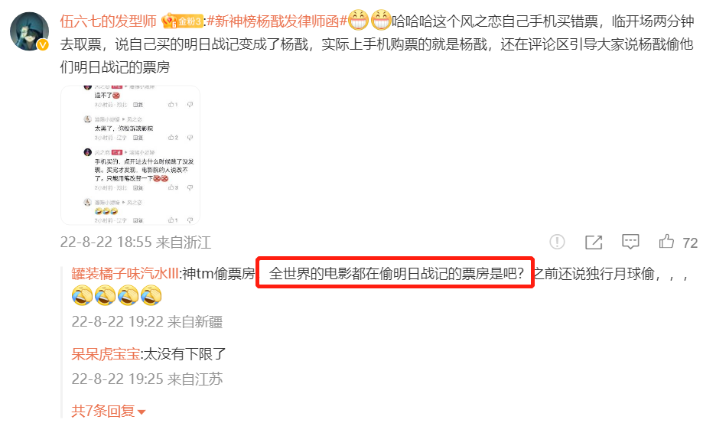Click highlighted text 全世界的电影都在偷明日战记的票房是吧
This screenshot has width=703, height=423.
[x=395, y=273]
